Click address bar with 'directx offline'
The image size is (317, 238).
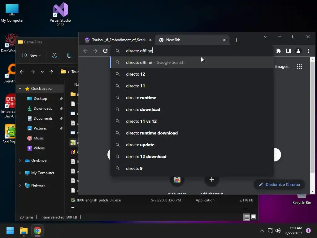192,51
